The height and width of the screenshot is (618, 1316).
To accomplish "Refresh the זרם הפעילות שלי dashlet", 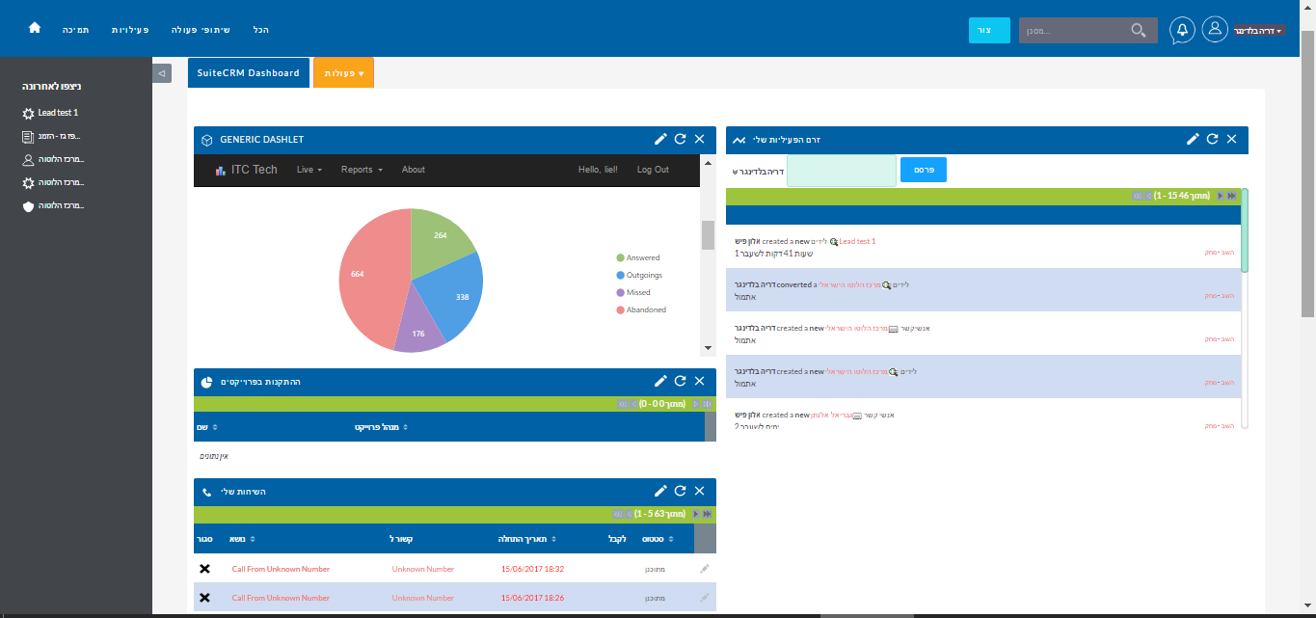I will click(1212, 139).
